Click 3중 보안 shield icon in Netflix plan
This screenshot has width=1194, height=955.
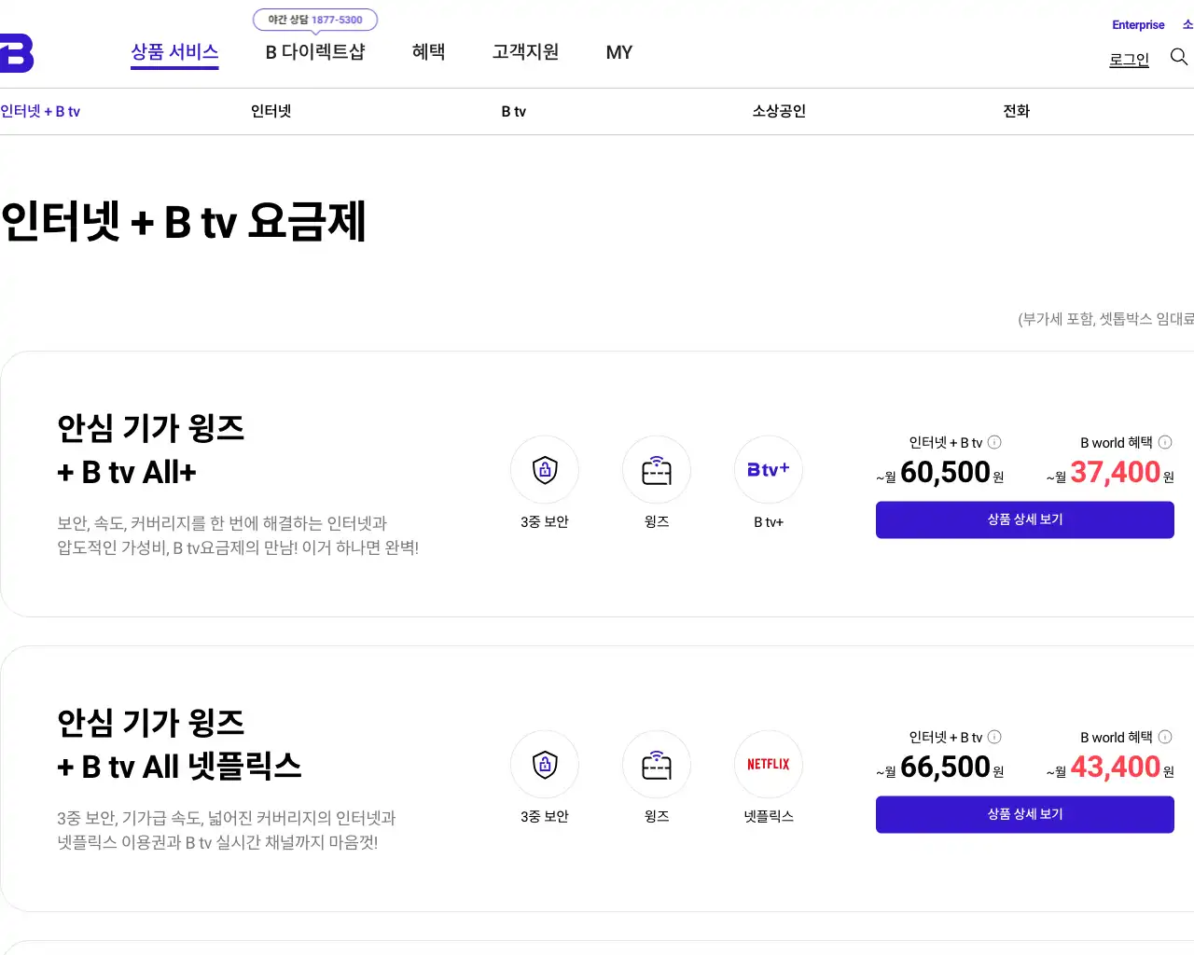[x=545, y=765]
